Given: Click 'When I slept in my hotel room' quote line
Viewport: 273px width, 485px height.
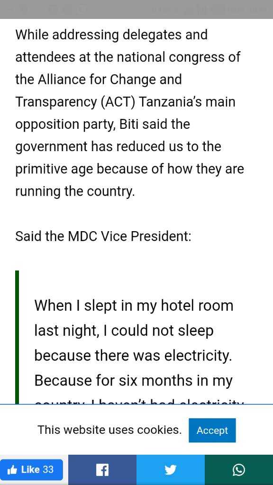Looking at the screenshot, I should coord(134,305).
